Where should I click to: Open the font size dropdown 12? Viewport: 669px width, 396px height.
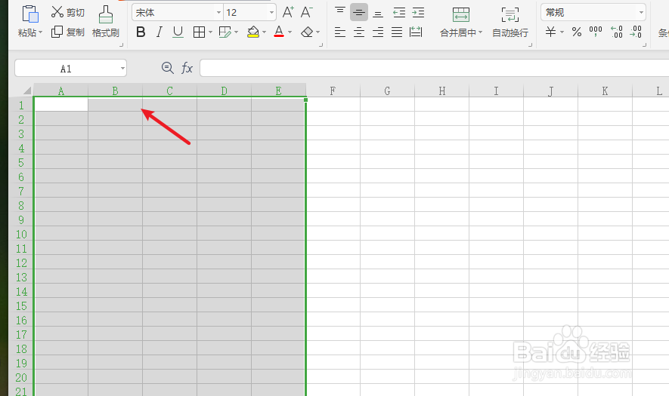(271, 13)
